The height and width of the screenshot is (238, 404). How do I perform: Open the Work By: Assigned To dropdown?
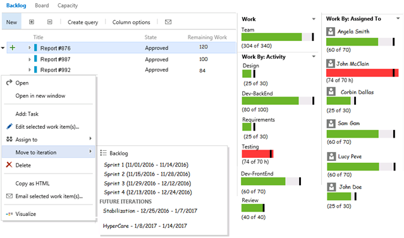point(398,18)
